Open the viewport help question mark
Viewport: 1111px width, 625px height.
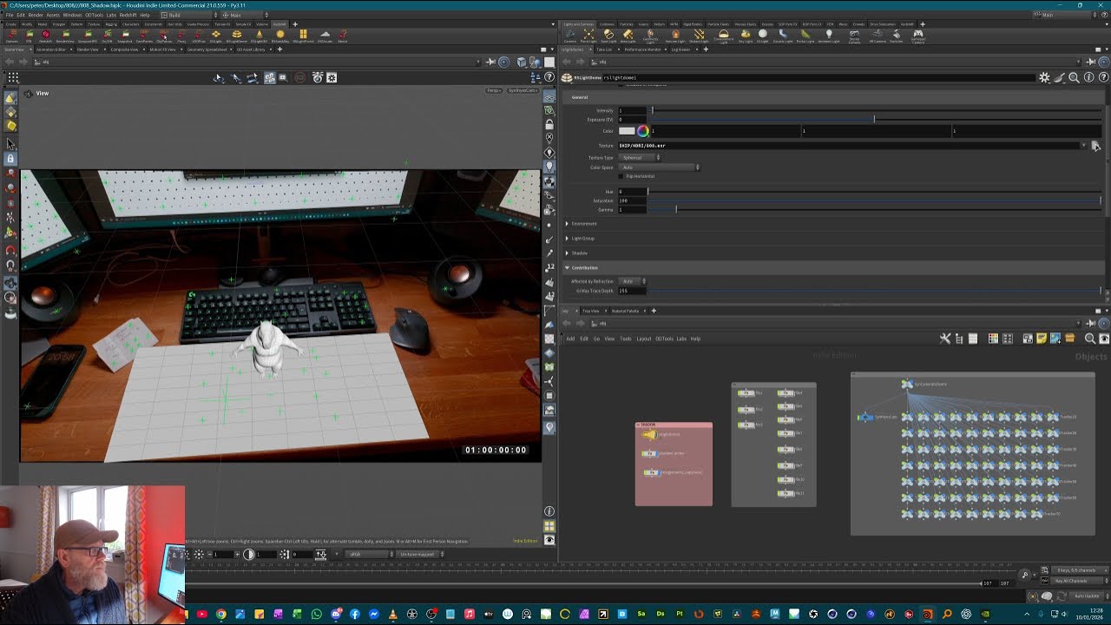pyautogui.click(x=549, y=77)
